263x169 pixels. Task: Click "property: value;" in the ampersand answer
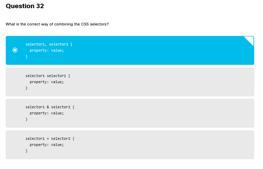pyautogui.click(x=47, y=113)
